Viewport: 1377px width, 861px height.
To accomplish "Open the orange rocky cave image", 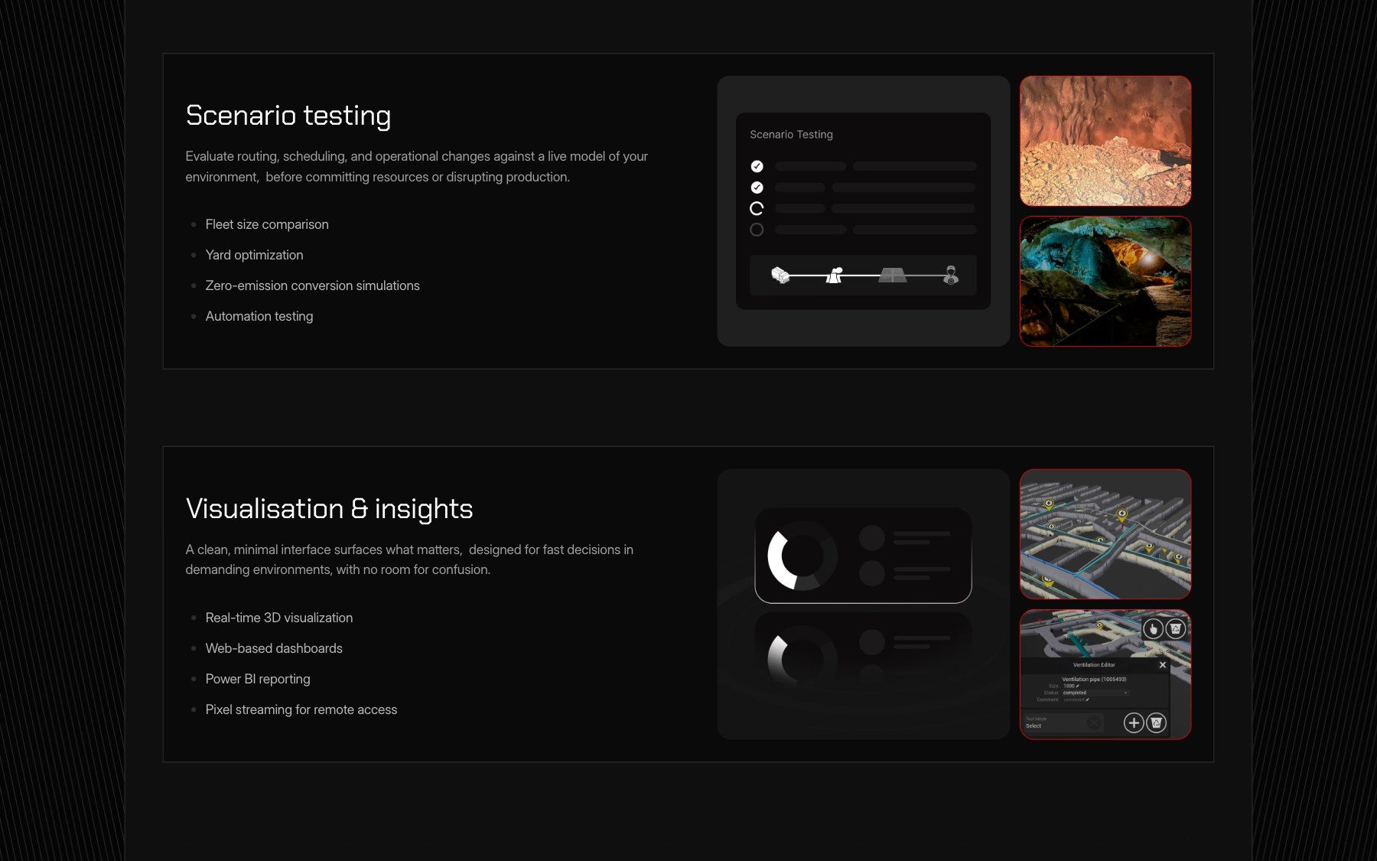I will coord(1105,141).
